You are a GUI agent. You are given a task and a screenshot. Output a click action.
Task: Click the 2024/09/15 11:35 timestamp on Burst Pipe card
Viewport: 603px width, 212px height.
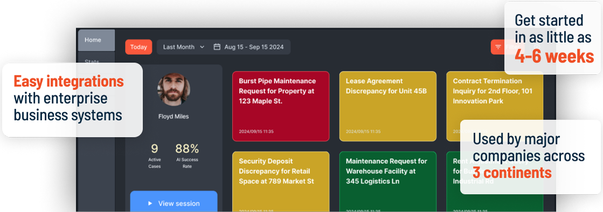tap(256, 132)
